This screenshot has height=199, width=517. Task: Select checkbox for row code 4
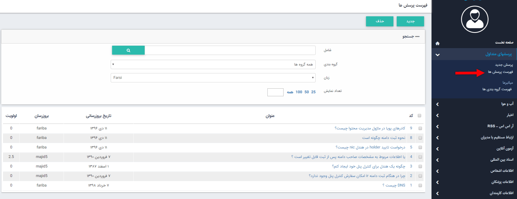[x=420, y=157]
